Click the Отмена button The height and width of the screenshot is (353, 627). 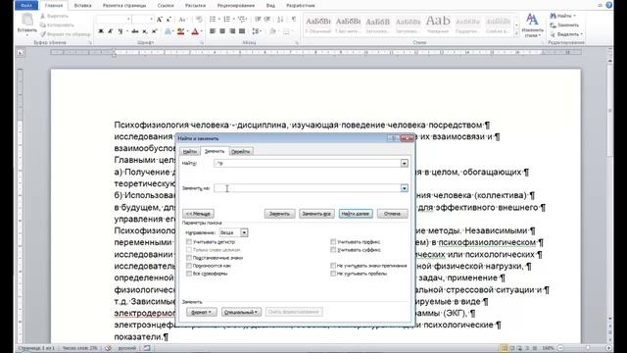click(392, 214)
